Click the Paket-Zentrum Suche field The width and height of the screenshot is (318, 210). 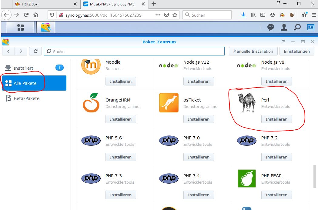coord(134,51)
